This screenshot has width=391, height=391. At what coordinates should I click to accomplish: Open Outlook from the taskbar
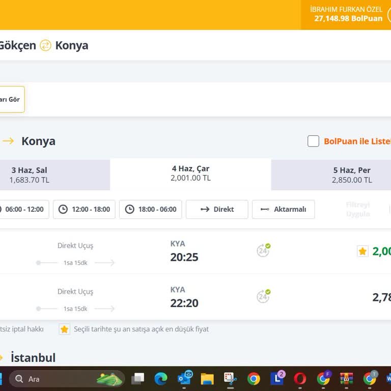click(x=184, y=378)
